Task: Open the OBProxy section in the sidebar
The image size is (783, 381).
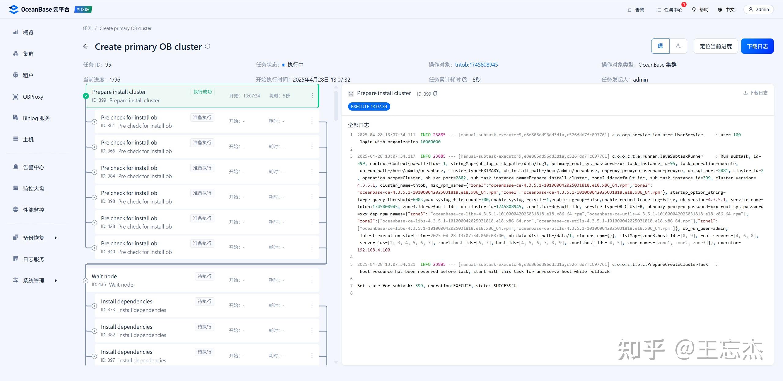Action: coord(33,97)
